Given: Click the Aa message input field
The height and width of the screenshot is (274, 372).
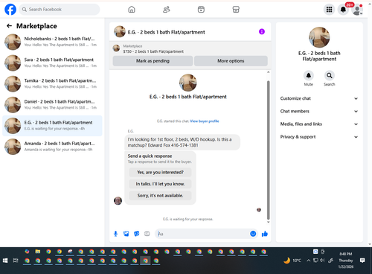Looking at the screenshot, I should 203,234.
